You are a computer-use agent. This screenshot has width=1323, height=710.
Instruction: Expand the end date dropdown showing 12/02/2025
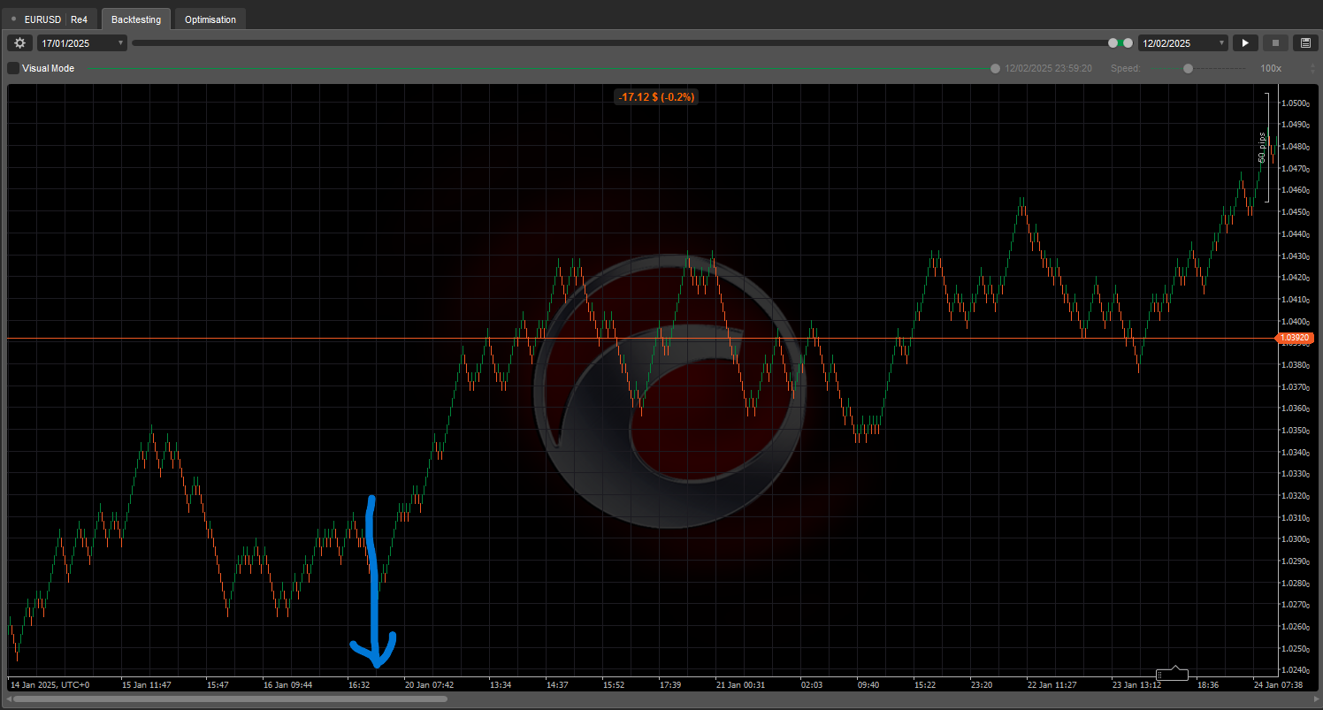pyautogui.click(x=1183, y=42)
